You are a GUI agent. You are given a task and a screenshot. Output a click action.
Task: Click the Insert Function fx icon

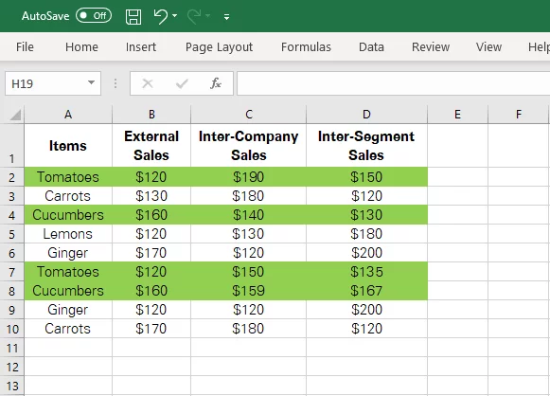[x=216, y=83]
